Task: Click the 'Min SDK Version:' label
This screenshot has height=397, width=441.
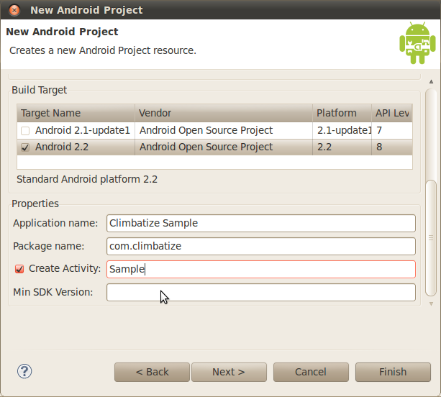Action: click(53, 293)
